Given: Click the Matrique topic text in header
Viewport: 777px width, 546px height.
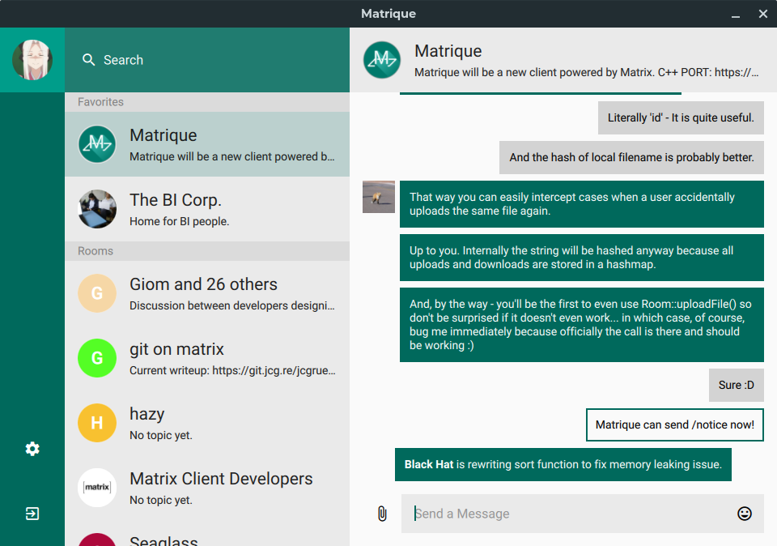Looking at the screenshot, I should [586, 72].
